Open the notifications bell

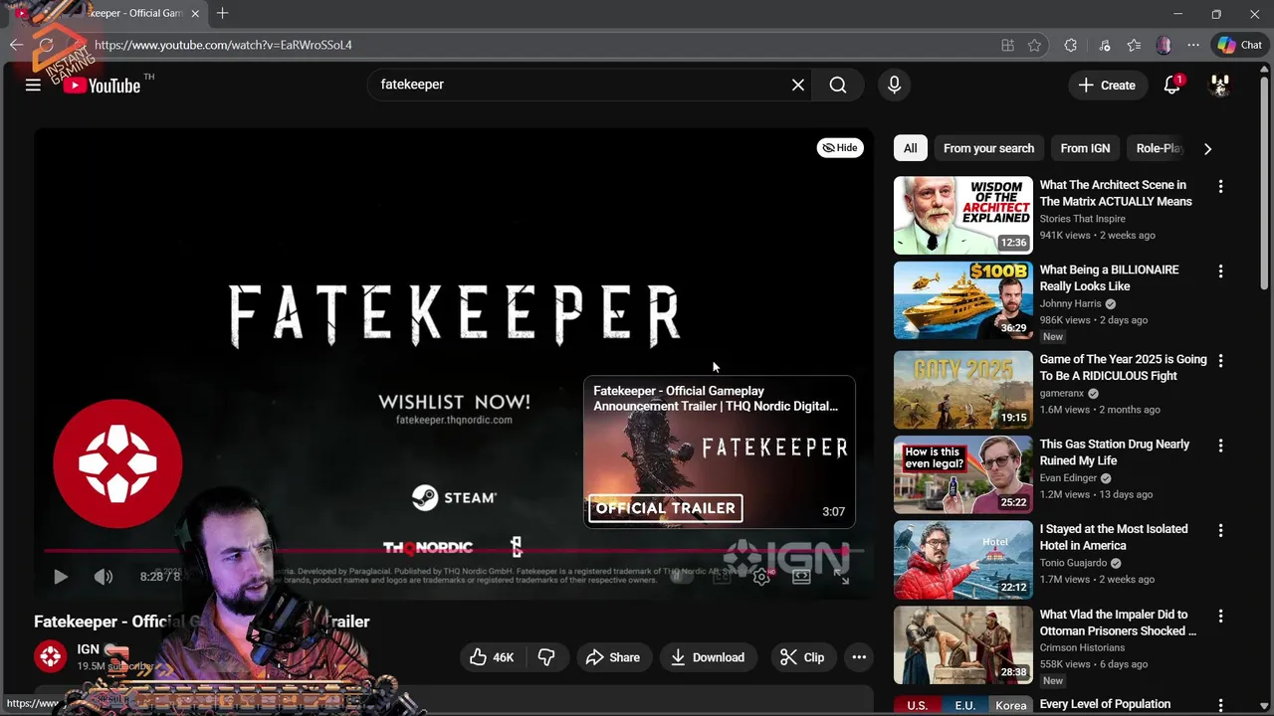point(1172,86)
